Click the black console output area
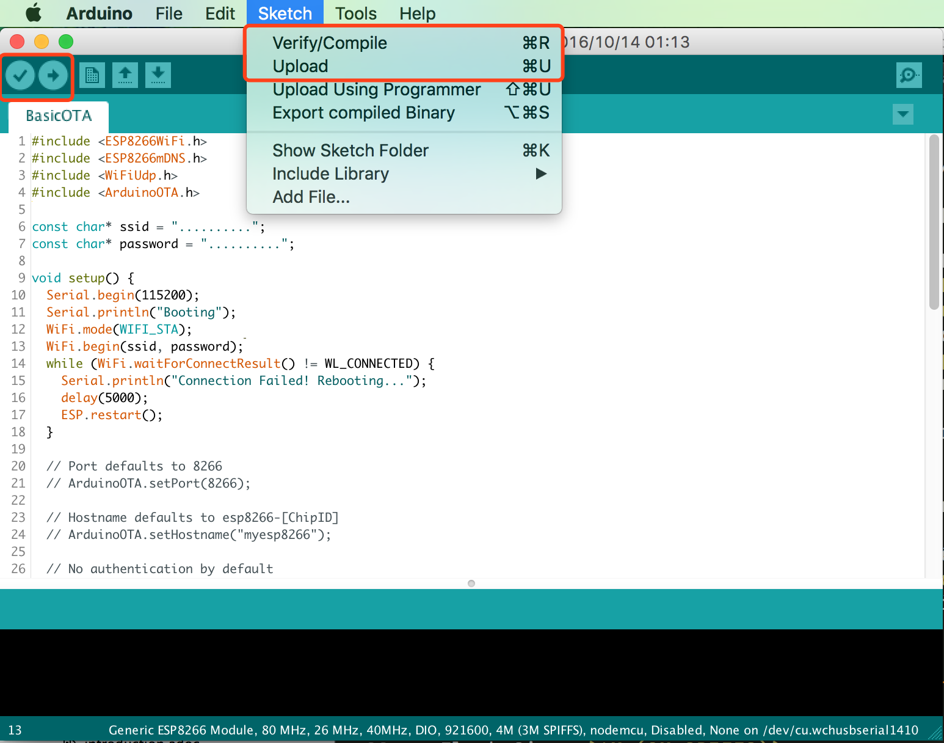 (x=472, y=673)
